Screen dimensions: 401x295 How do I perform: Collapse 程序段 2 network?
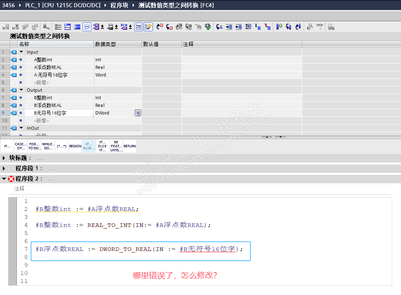click(x=4, y=179)
